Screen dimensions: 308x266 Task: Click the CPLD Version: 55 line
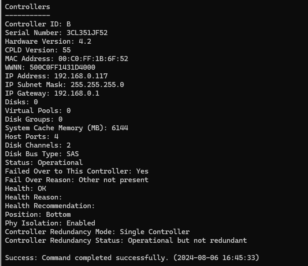pos(38,50)
